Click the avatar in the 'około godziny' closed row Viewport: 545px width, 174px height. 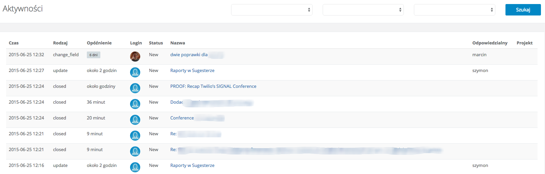click(135, 88)
